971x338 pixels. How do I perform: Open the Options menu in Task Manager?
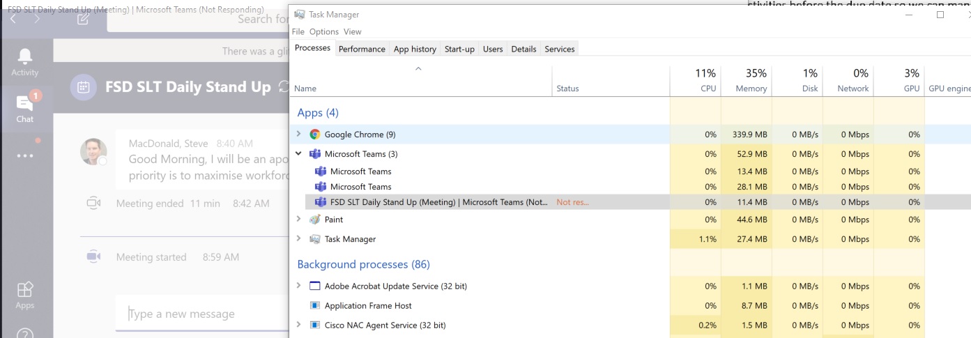(x=324, y=31)
